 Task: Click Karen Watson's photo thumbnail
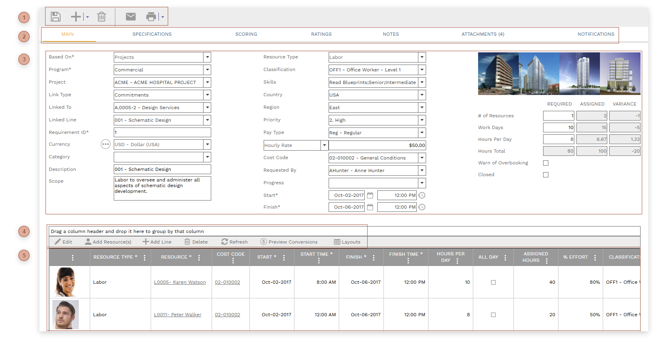65,282
